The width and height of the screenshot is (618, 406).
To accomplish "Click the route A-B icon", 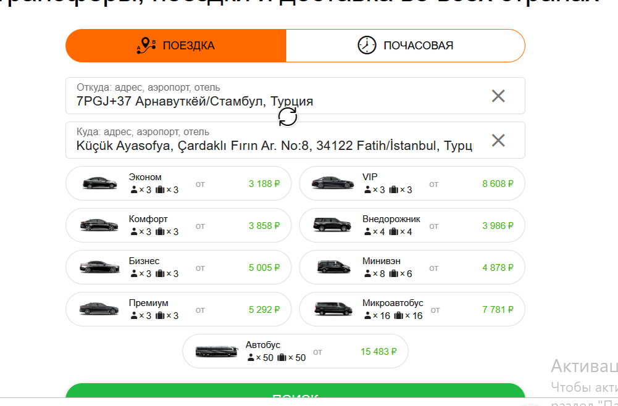I will tap(146, 46).
